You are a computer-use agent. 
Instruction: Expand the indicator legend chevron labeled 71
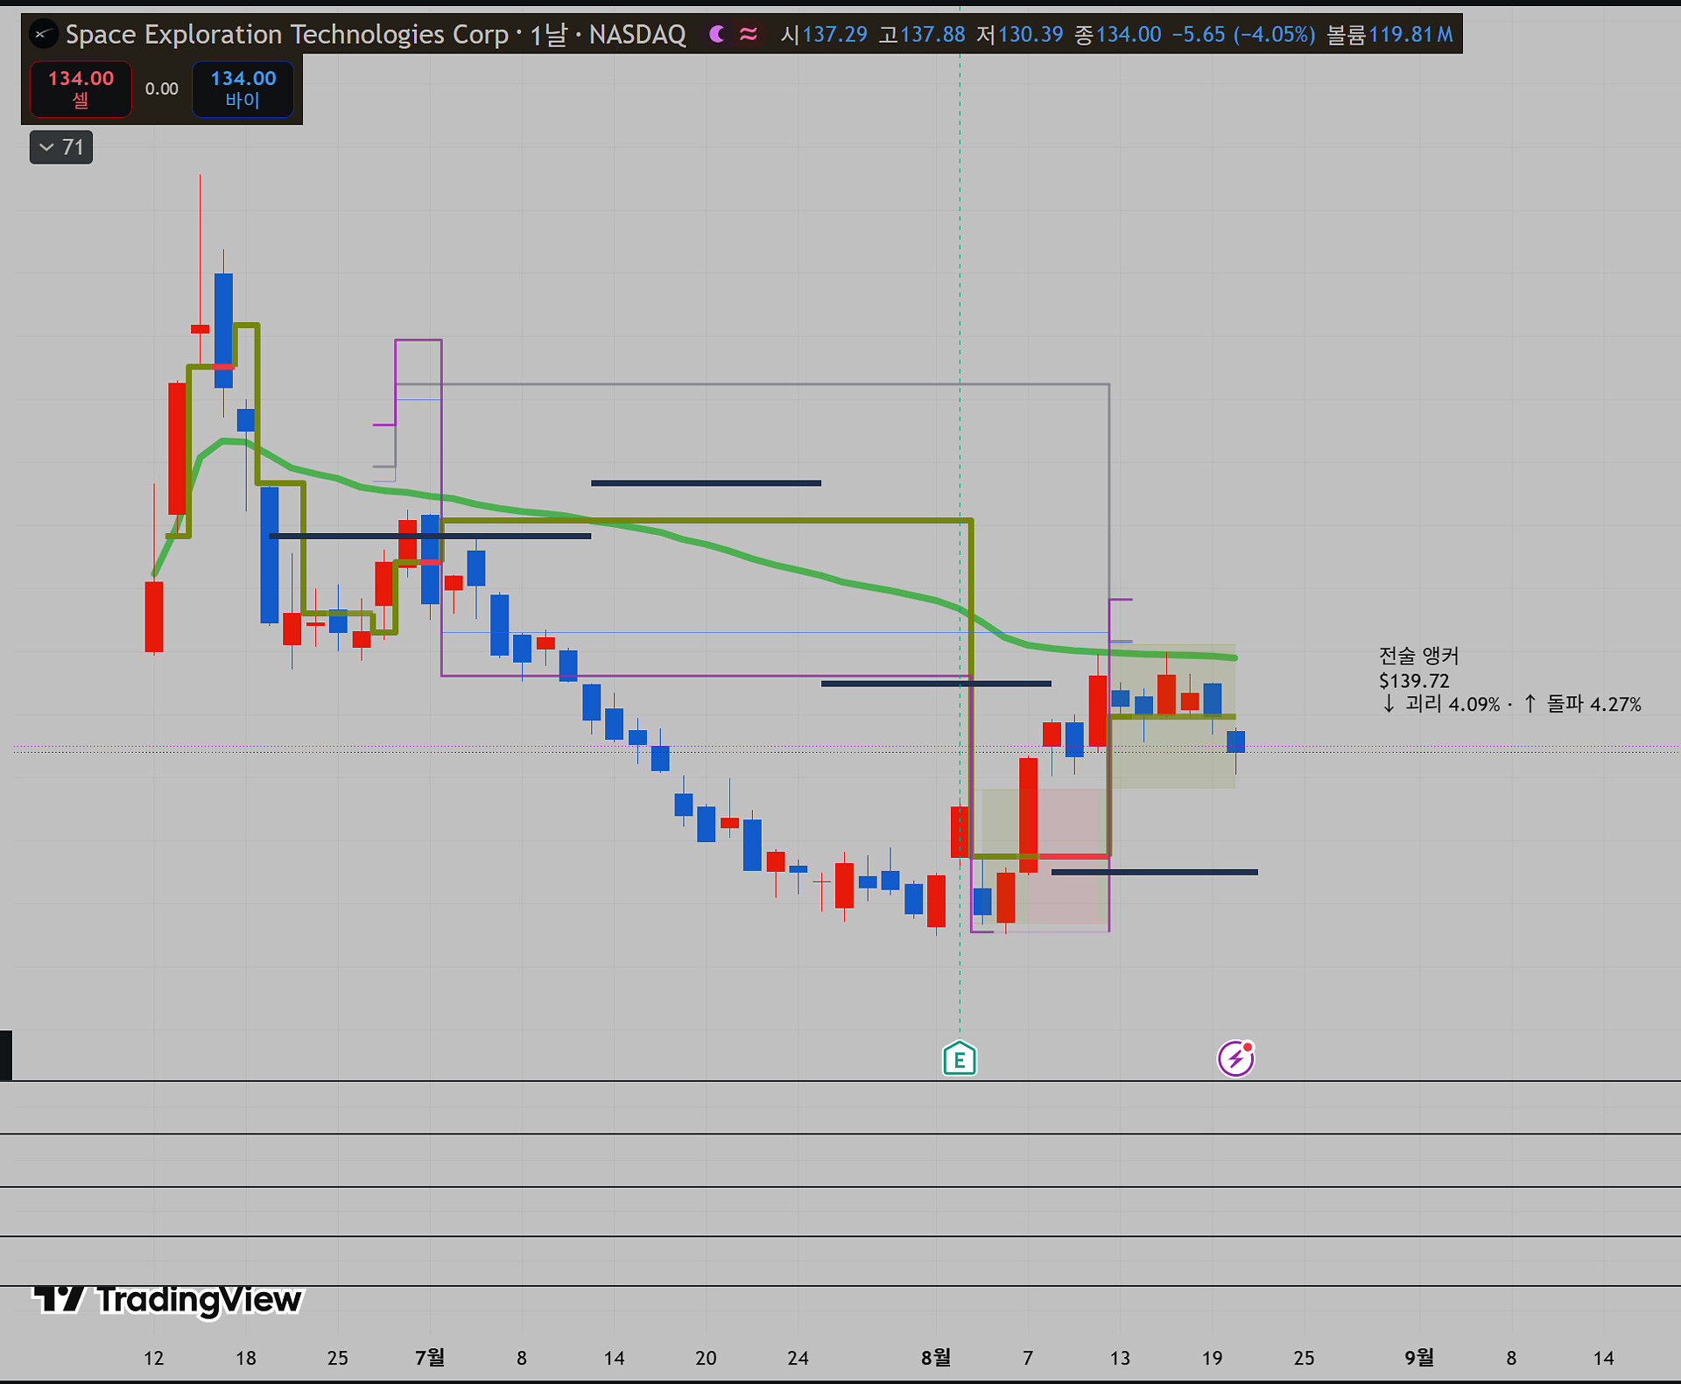(61, 147)
